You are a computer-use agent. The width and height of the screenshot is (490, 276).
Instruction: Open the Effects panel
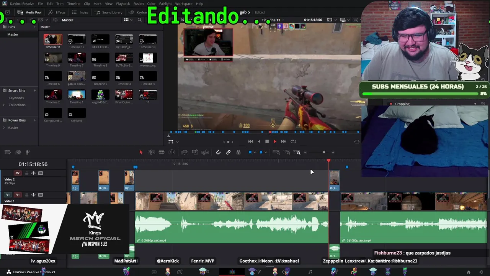click(x=57, y=12)
